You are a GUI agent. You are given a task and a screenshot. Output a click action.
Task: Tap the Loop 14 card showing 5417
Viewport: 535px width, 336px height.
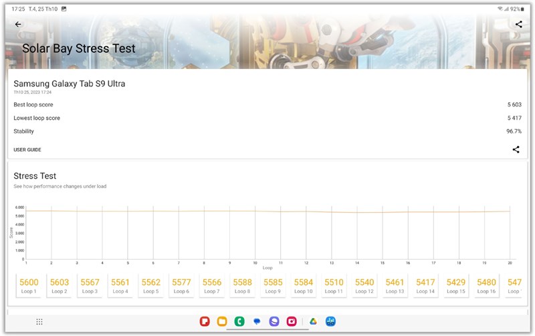tap(425, 286)
